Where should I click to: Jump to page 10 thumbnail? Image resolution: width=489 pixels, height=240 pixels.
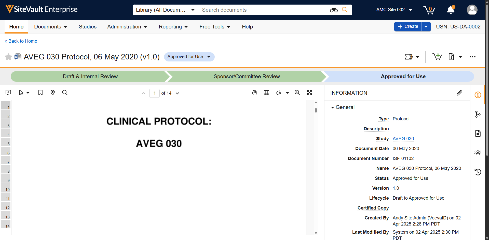tap(6, 188)
